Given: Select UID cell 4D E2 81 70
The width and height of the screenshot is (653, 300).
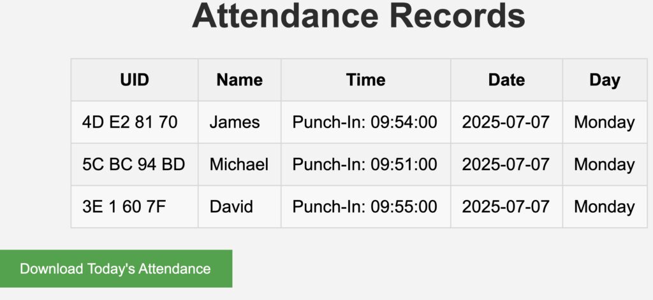Looking at the screenshot, I should click(x=130, y=122).
